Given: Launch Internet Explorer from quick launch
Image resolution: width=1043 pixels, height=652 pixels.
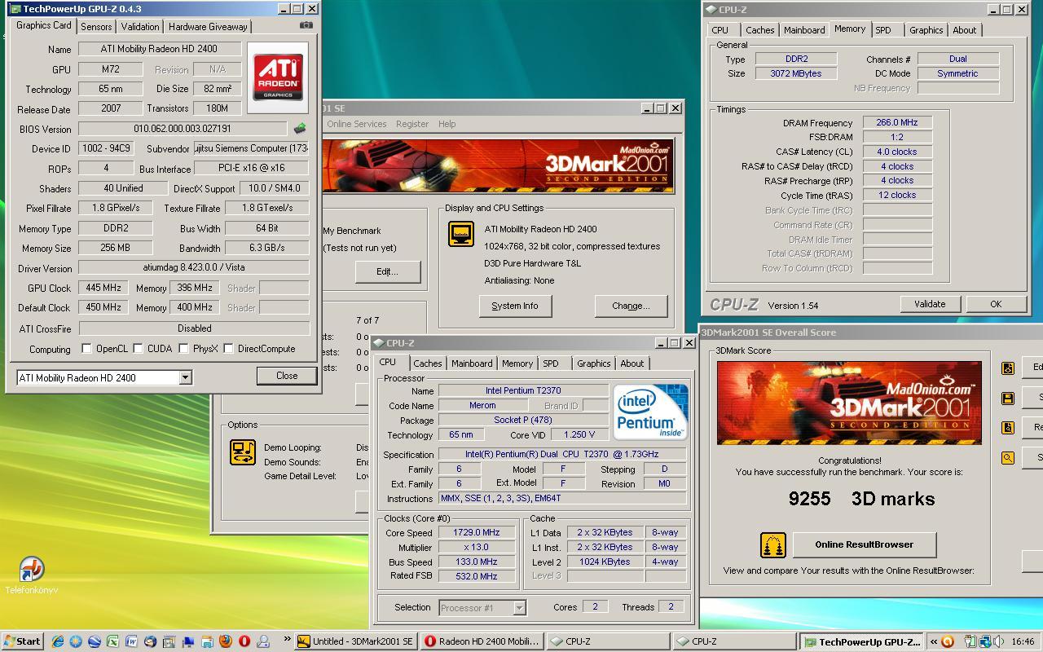Looking at the screenshot, I should 58,641.
